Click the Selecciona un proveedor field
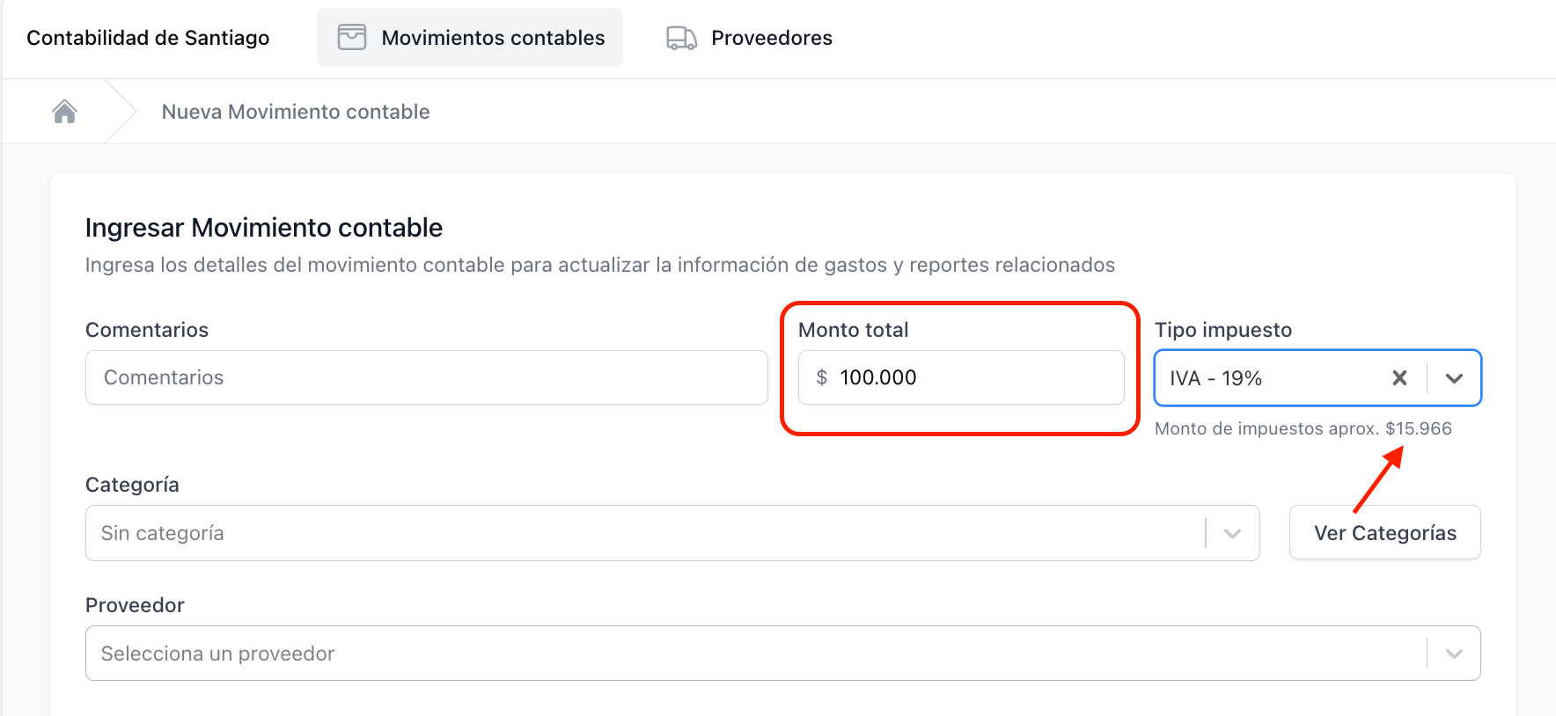The height and width of the screenshot is (716, 1556). 783,654
